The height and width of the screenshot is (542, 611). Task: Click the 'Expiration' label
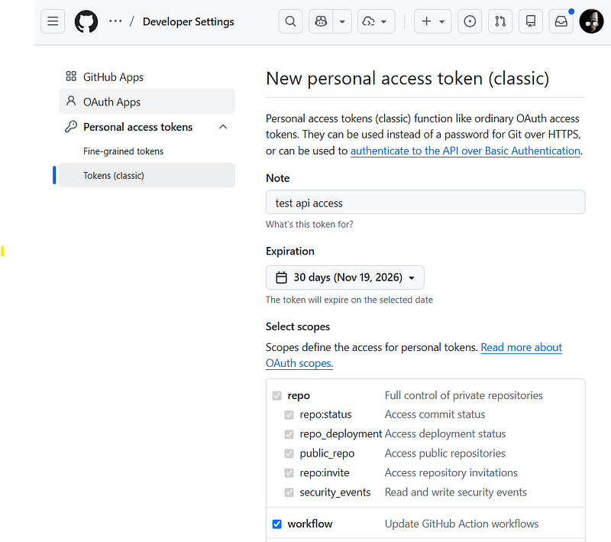pos(290,251)
